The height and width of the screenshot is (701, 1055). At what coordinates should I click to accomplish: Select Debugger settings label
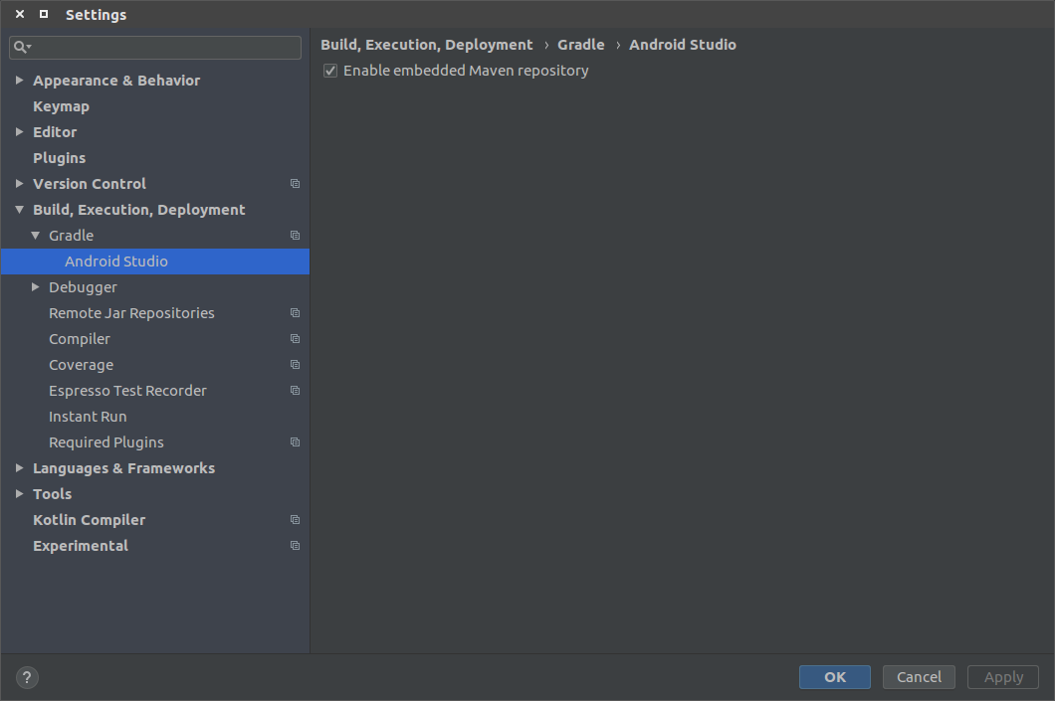[83, 287]
